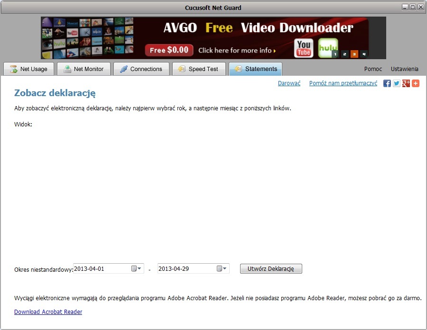Switch to the Net Monitor tab

click(84, 69)
